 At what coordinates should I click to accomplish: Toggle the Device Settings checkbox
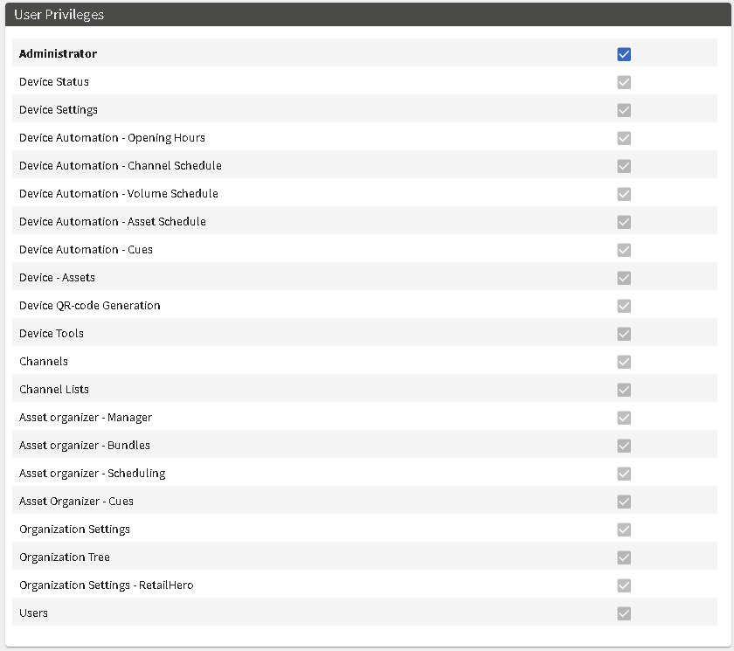point(624,110)
